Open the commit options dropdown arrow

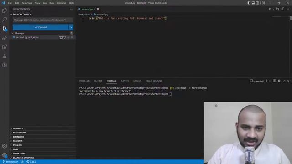(71, 27)
